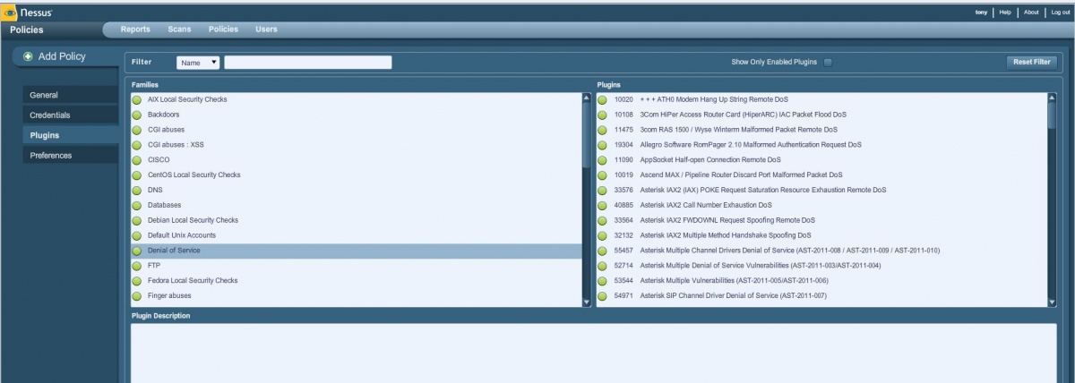Click green dot of plugin 10020
The image size is (1075, 383).
point(603,100)
